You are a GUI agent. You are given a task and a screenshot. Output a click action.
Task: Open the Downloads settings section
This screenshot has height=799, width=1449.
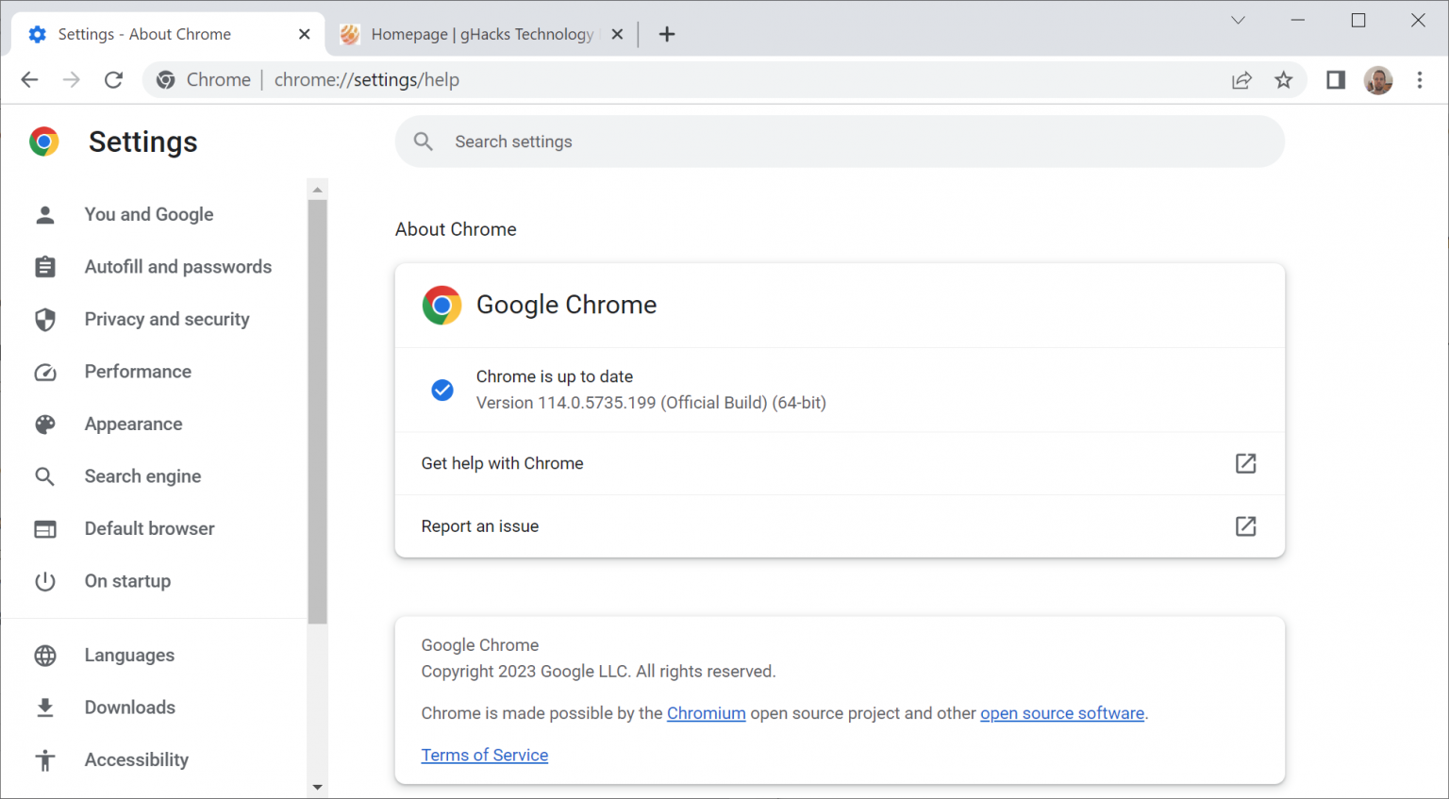(x=129, y=707)
